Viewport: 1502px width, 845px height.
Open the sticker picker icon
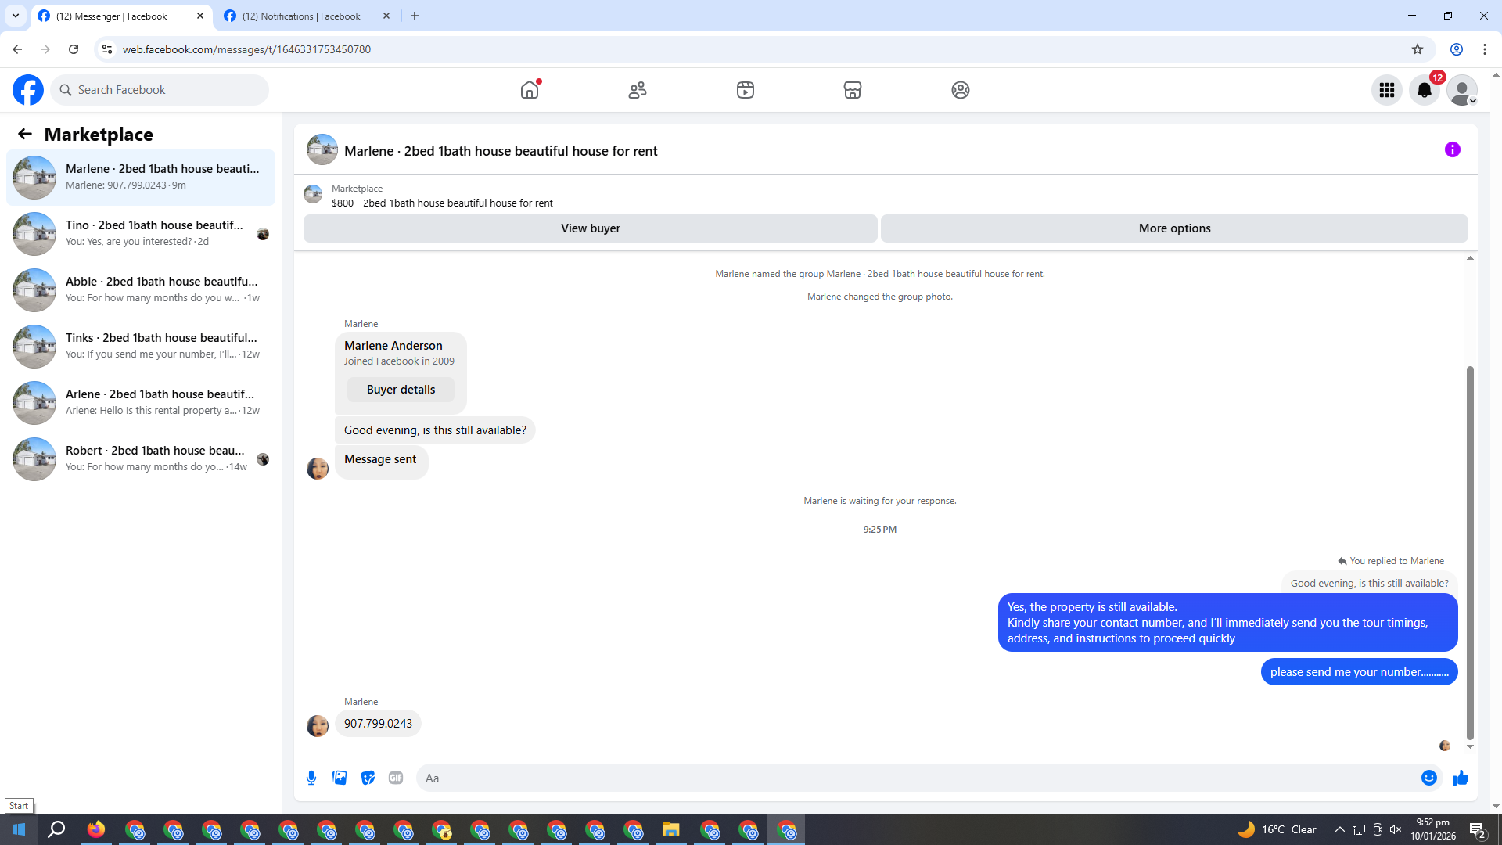(368, 778)
